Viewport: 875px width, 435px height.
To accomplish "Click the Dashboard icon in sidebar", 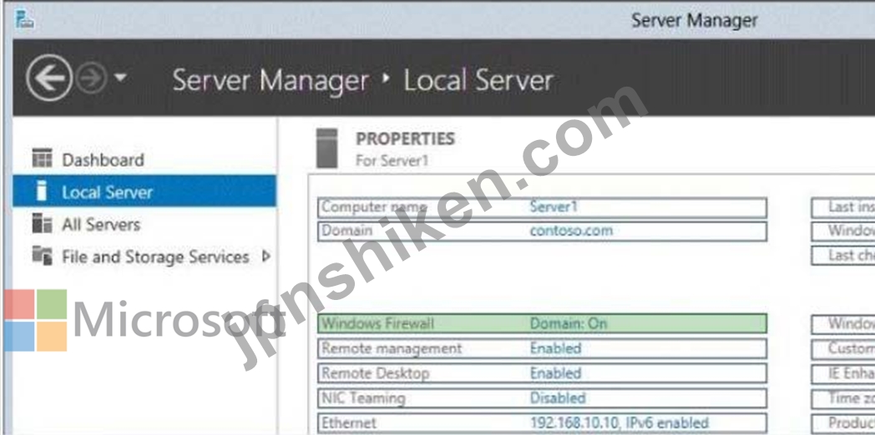I will pos(42,158).
